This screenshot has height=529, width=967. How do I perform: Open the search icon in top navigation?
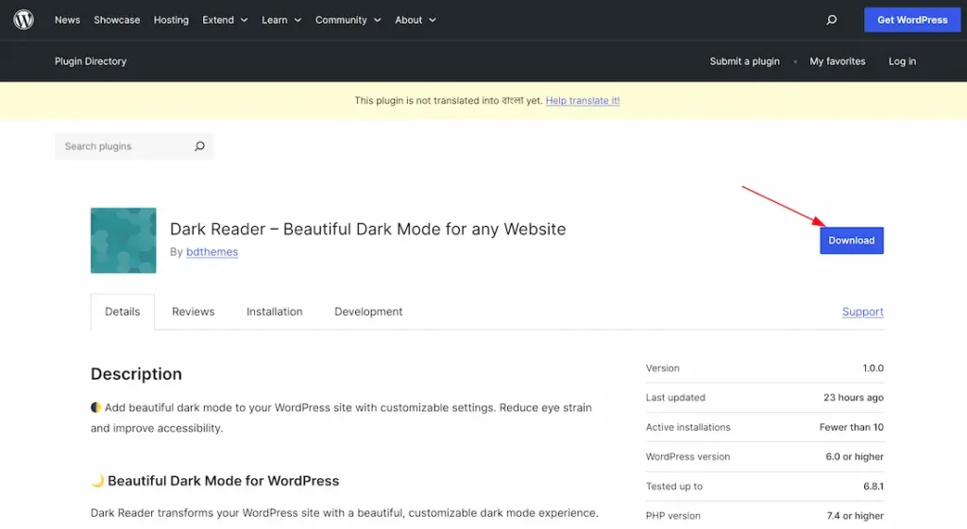[831, 20]
